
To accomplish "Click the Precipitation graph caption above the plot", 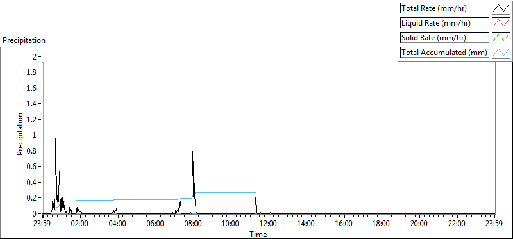I will [x=24, y=40].
